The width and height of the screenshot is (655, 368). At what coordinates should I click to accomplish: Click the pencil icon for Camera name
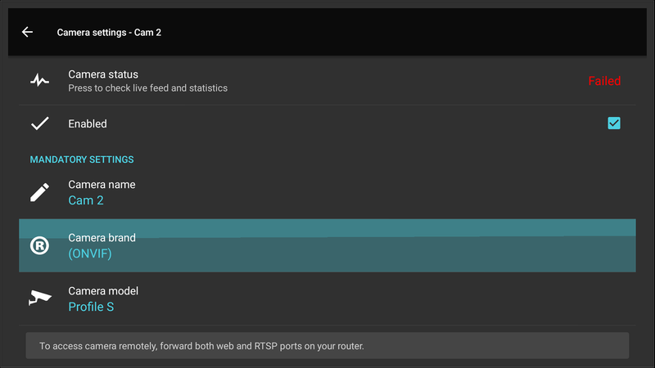39,192
